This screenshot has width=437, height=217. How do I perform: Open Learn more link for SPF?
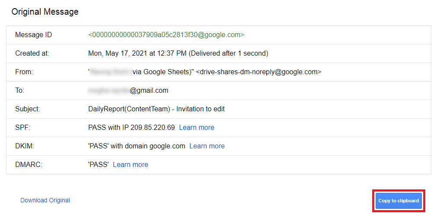(197, 127)
